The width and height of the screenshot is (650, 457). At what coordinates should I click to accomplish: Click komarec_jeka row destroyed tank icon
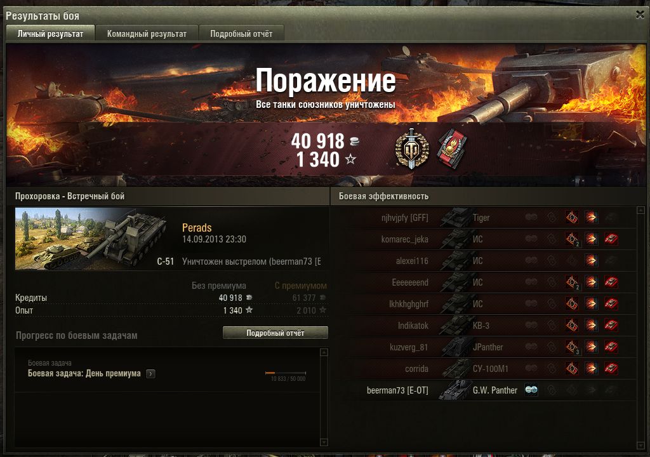(611, 239)
